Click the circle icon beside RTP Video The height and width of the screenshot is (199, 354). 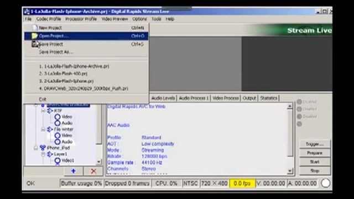[58, 117]
